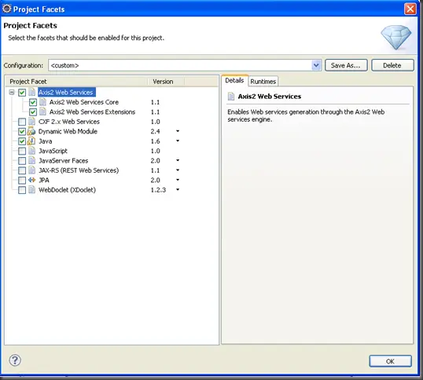Check the JAX-RS (REST Web Services) checkbox
The height and width of the screenshot is (380, 423).
click(x=22, y=170)
